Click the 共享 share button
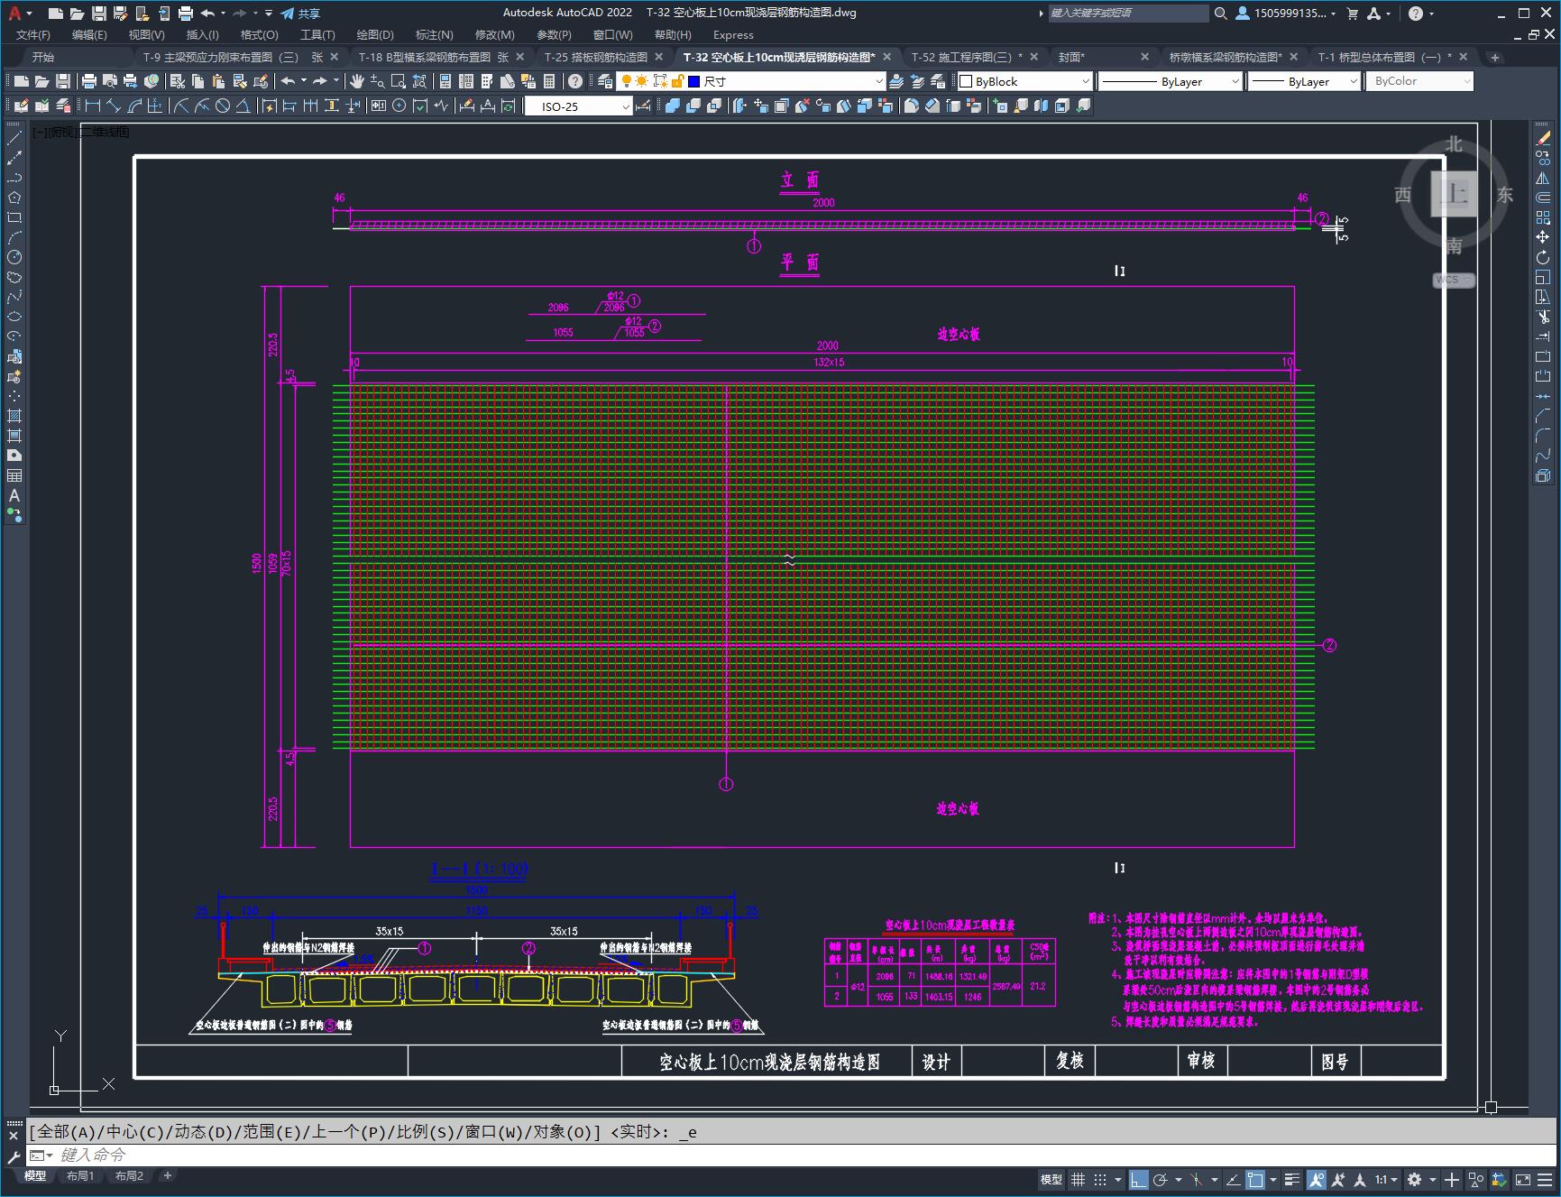This screenshot has width=1561, height=1197. pyautogui.click(x=300, y=14)
